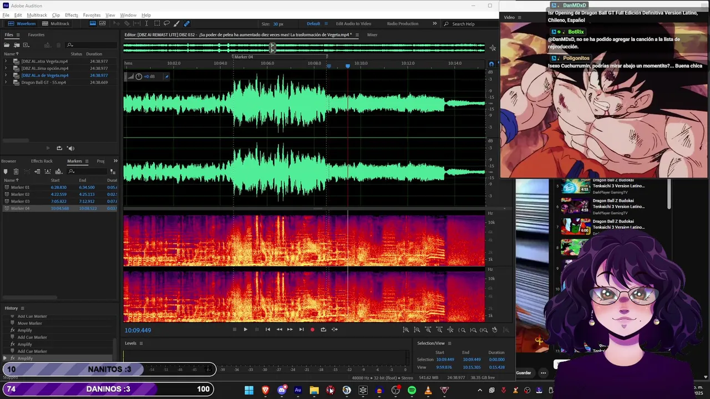Viewport: 710px width, 399px height.
Task: Toggle loop playback in Files preview
Action: coord(59,148)
